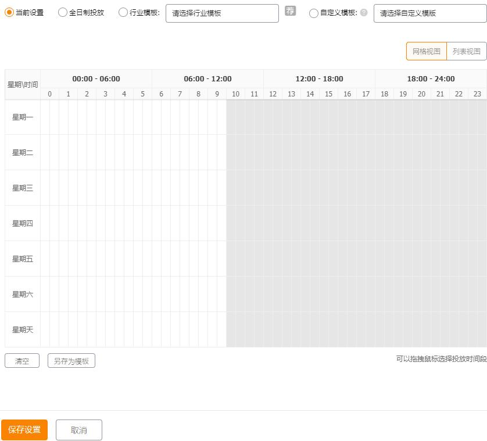Image resolution: width=487 pixels, height=441 pixels.
Task: Select the 行业模板 option
Action: [123, 11]
